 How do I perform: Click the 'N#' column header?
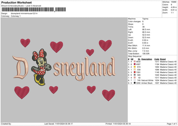[132, 59]
